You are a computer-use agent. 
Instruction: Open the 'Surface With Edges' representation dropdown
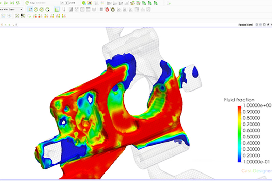click(x=12, y=9)
